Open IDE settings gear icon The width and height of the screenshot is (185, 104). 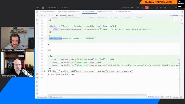(x=165, y=8)
